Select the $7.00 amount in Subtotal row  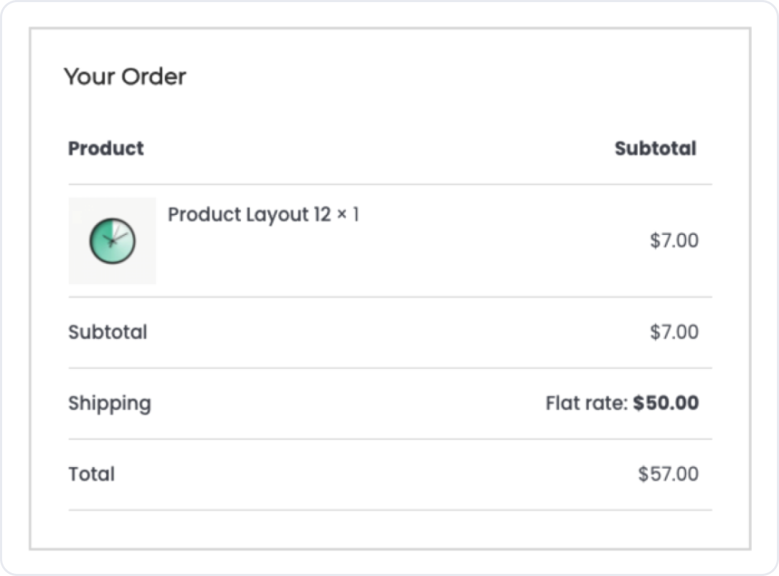[x=674, y=332]
